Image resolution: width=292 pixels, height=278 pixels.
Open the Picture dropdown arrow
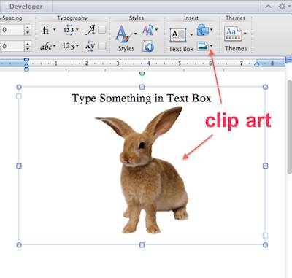click(211, 46)
